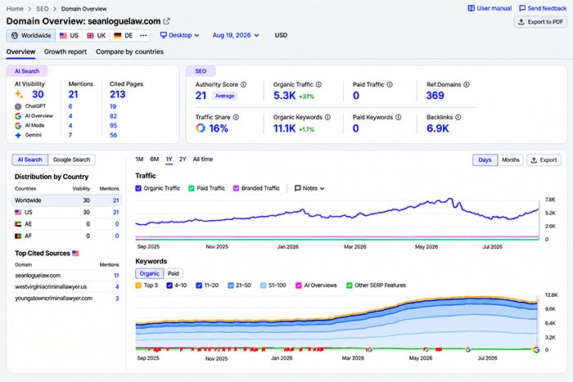573x382 pixels.
Task: Open the external link icon beside seanloguelaw.com
Action: 167,21
